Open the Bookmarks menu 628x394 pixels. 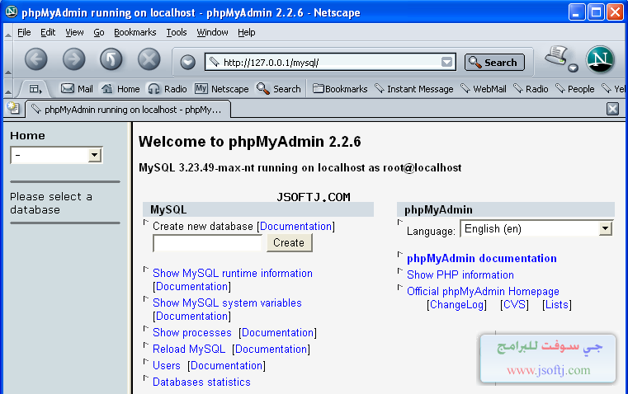[x=135, y=32]
